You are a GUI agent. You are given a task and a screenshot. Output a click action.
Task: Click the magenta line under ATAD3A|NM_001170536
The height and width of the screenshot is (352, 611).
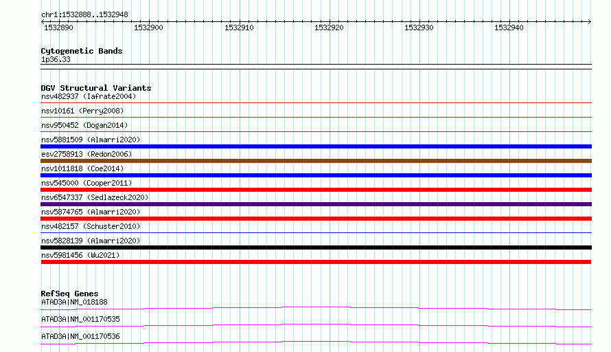316,342
